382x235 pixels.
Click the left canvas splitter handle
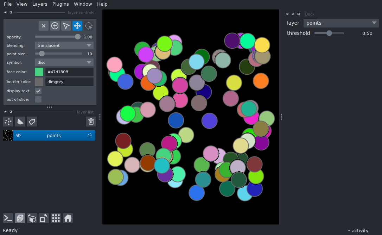[100, 117]
